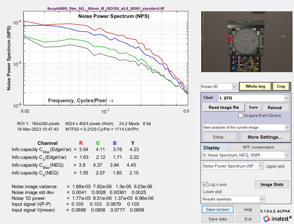Click the Frequency, Cycles/Pixel axis label
The height and width of the screenshot is (224, 294).
click(81, 100)
